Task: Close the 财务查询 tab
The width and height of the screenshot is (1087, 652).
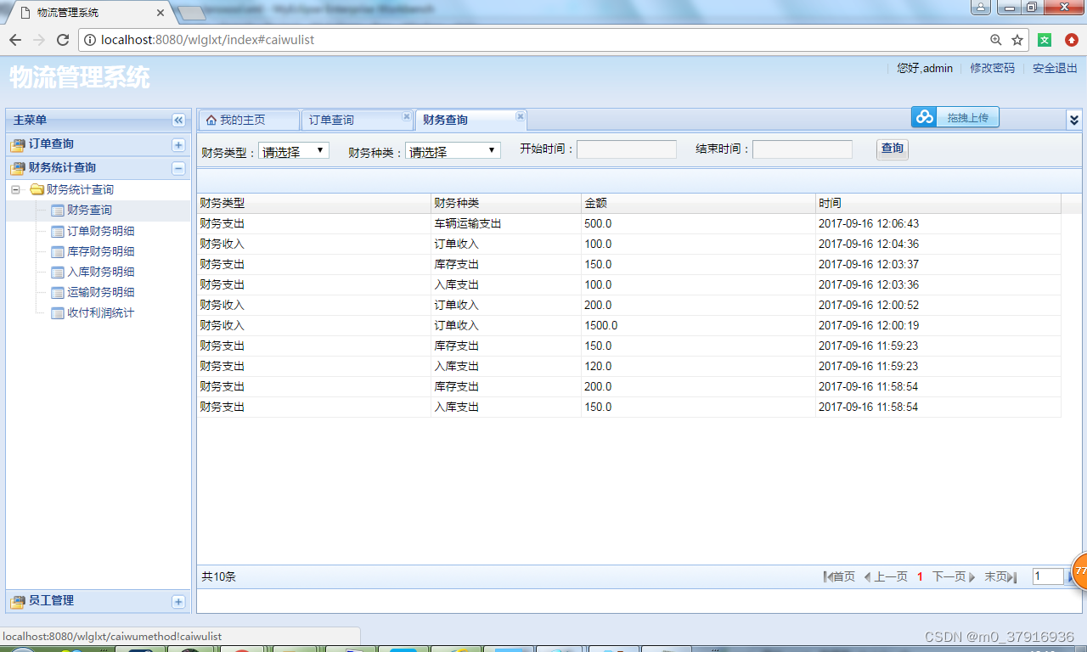Action: 520,116
